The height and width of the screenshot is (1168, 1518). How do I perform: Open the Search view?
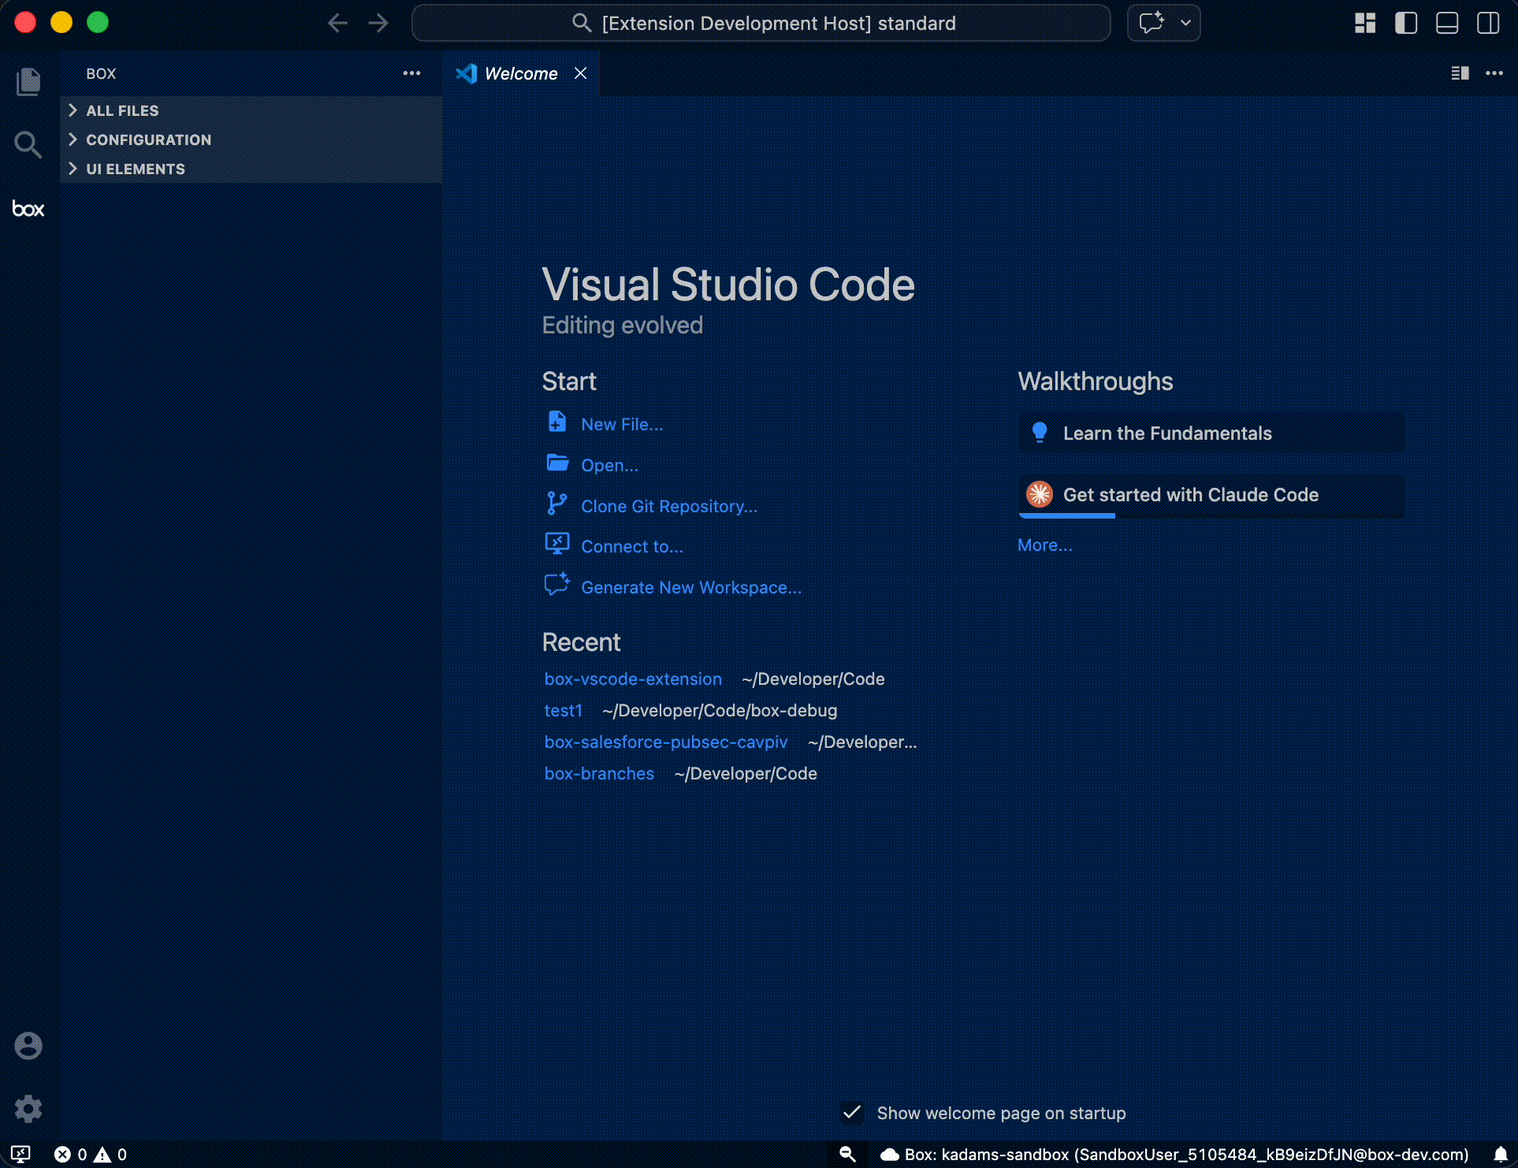click(x=28, y=145)
